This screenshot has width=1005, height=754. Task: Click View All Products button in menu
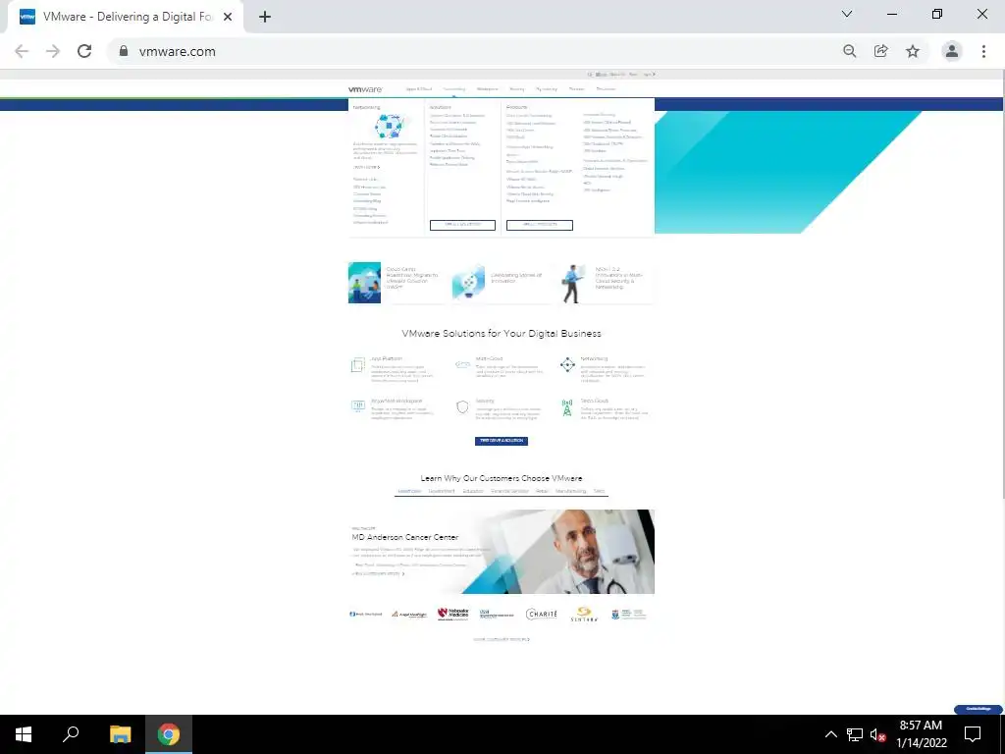click(540, 225)
